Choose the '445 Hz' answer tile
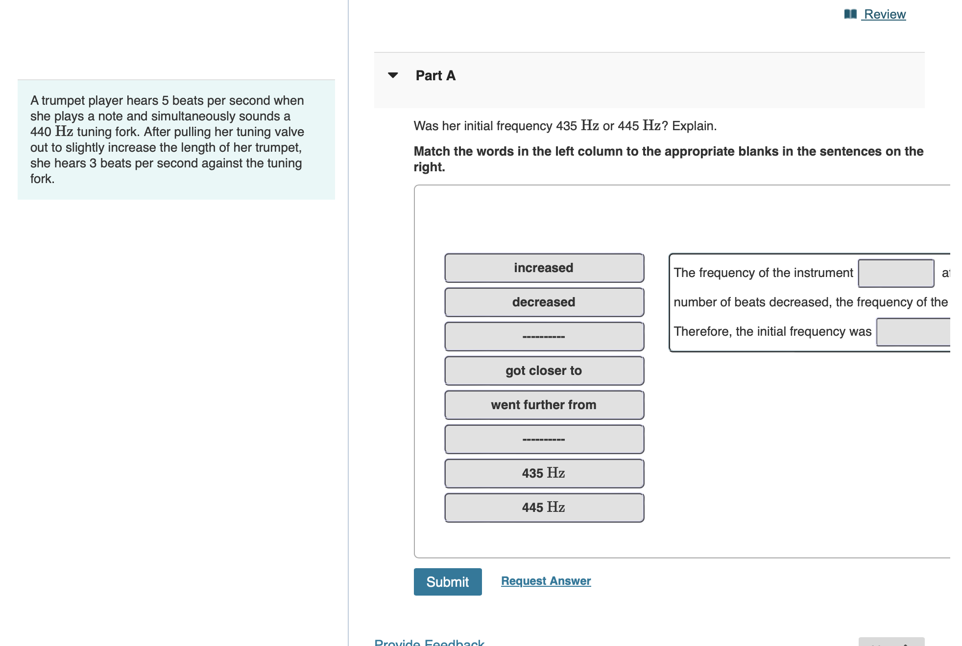The width and height of the screenshot is (962, 646). tap(544, 508)
